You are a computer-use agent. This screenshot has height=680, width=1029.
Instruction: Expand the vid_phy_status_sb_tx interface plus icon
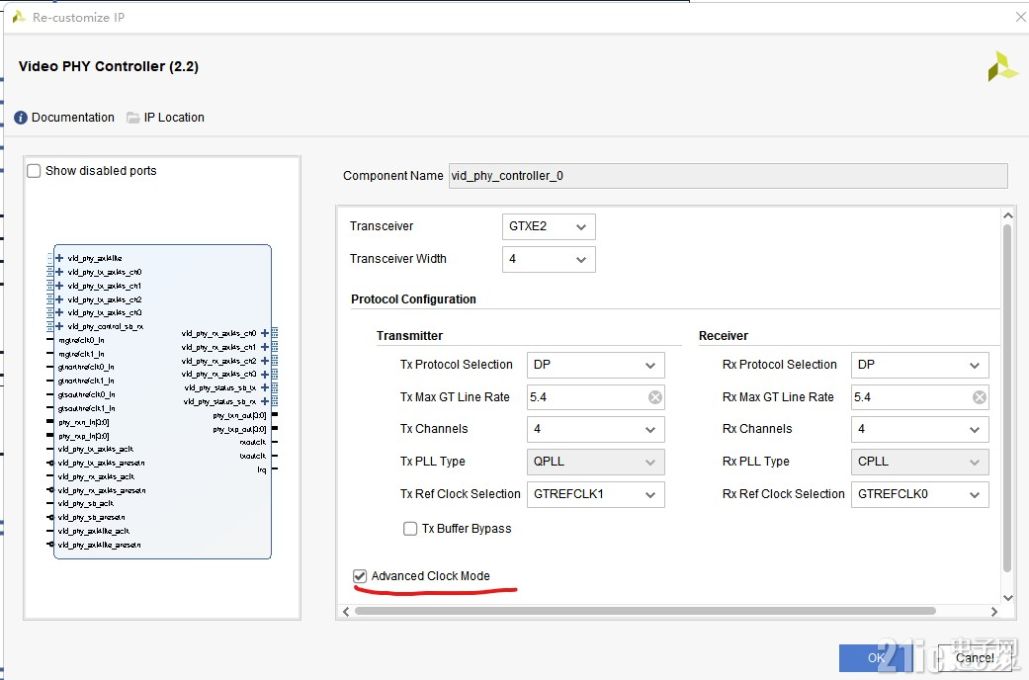[x=265, y=387]
